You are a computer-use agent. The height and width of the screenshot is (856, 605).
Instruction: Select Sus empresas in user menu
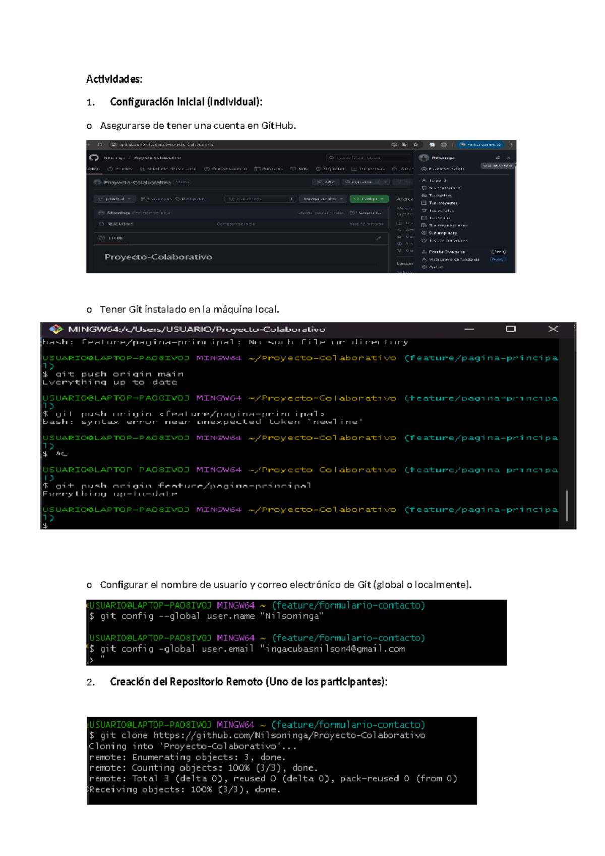coord(439,233)
